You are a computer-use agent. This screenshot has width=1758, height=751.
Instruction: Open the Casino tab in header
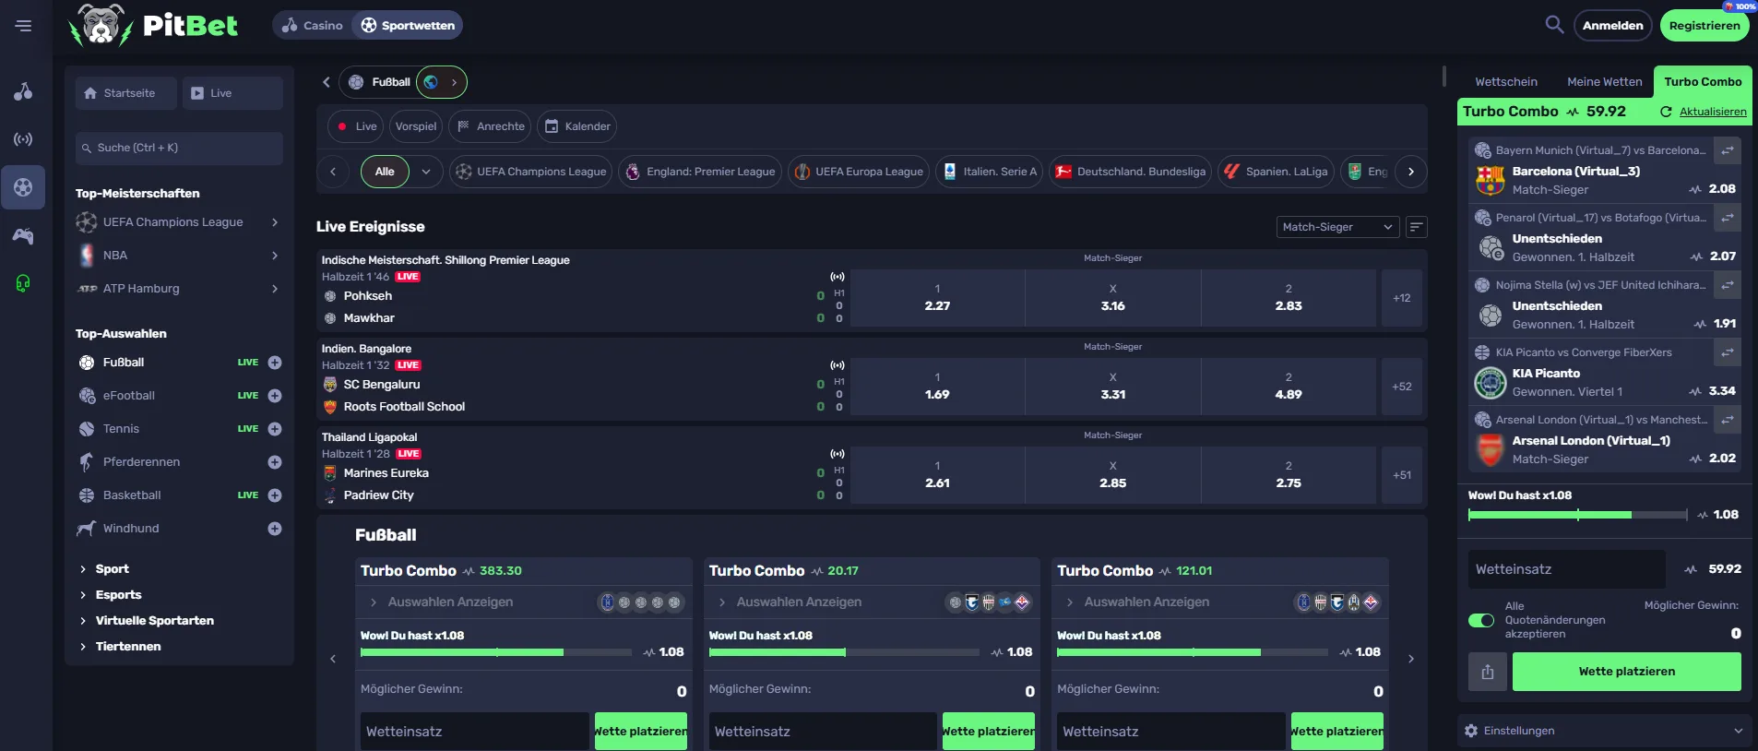[313, 26]
